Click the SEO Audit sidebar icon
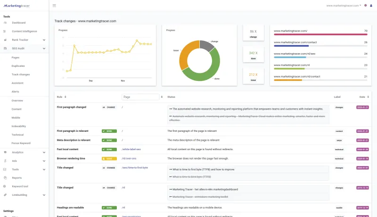377x217 pixels. 5,48
